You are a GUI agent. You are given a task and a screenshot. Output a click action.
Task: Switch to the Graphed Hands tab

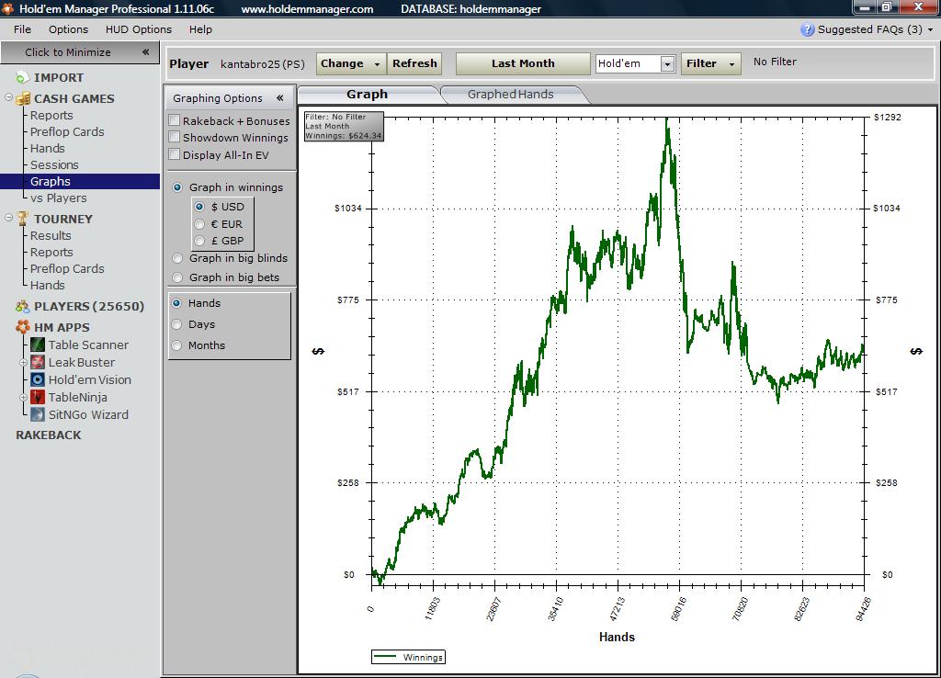tap(511, 95)
